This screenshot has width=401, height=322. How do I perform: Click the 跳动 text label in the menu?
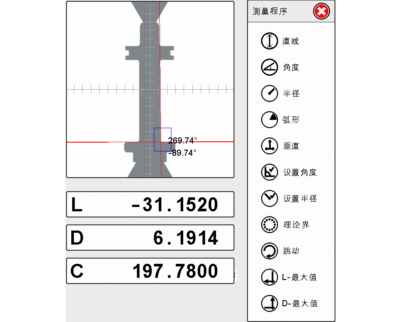click(x=291, y=251)
